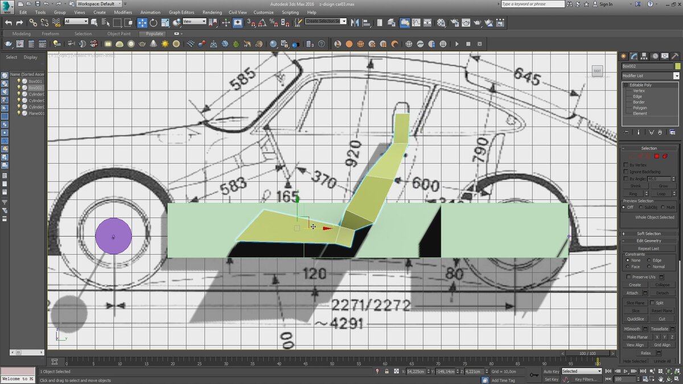Click Undo arrow in main toolbar
Screen dimensions: 683x384
tap(8, 23)
